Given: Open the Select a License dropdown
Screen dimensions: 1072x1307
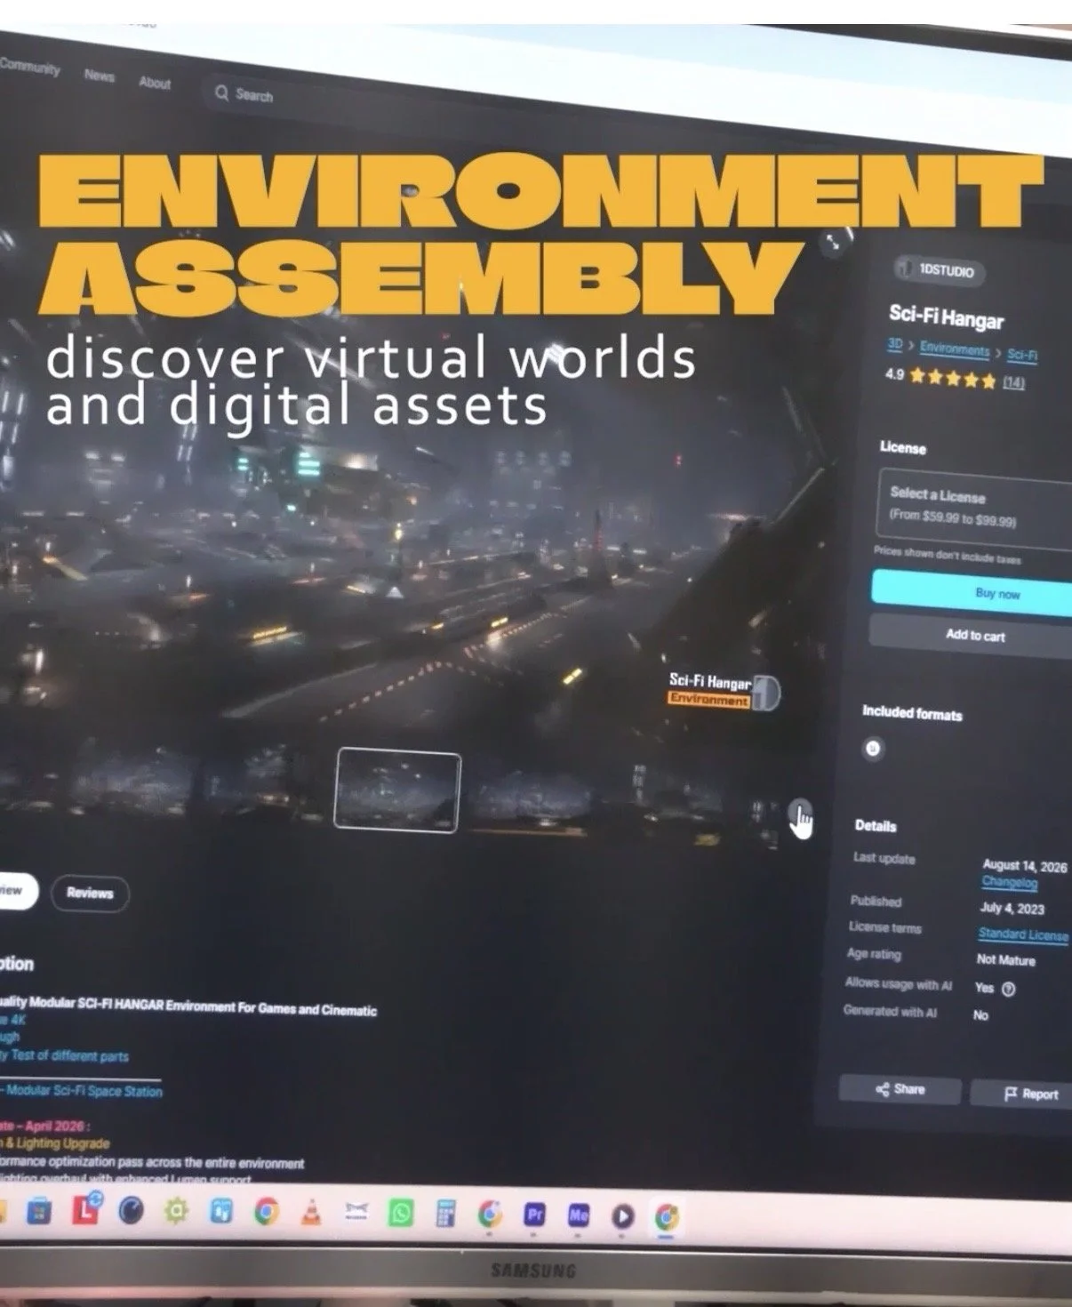Looking at the screenshot, I should [974, 506].
